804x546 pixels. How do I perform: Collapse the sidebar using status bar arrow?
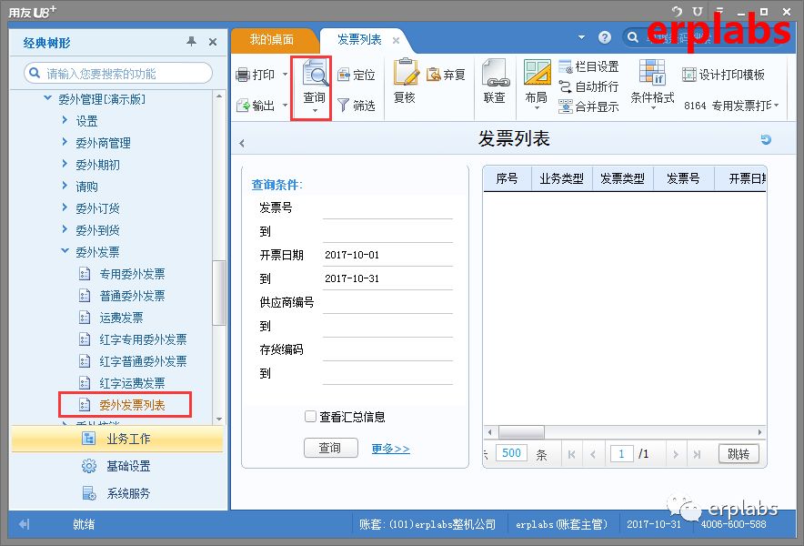24,524
